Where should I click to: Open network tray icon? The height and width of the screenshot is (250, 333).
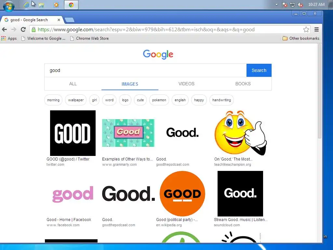tap(292, 5)
